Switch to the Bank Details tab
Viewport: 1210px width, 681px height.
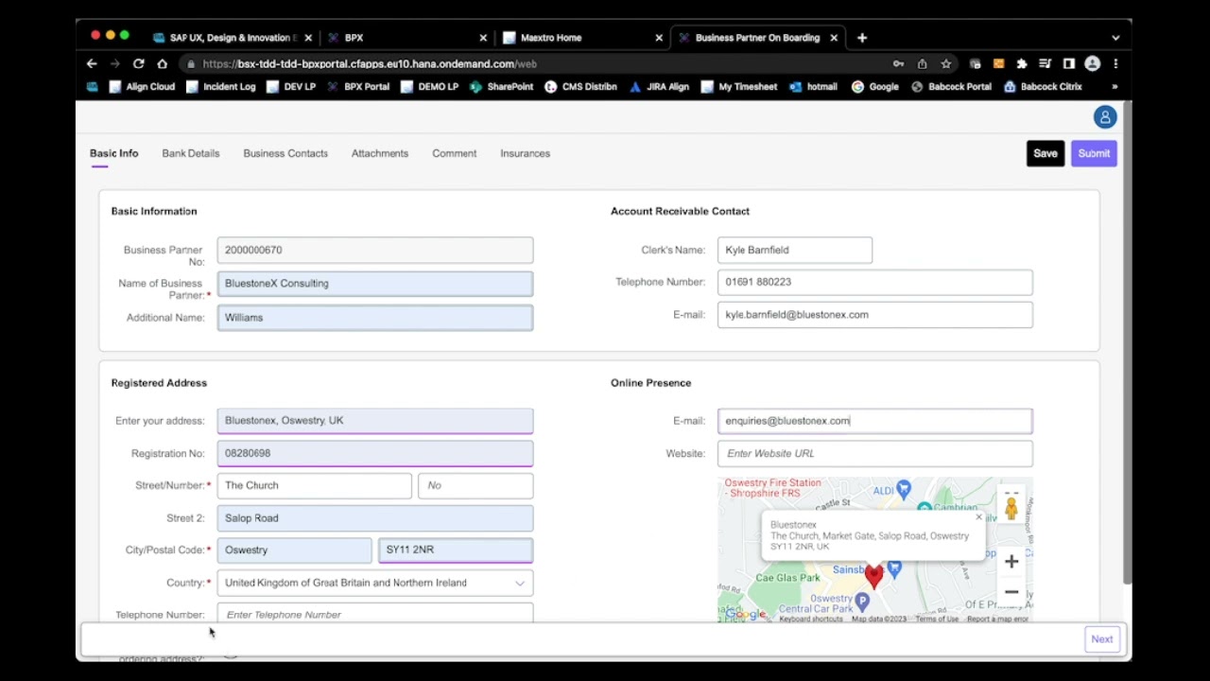coord(190,153)
